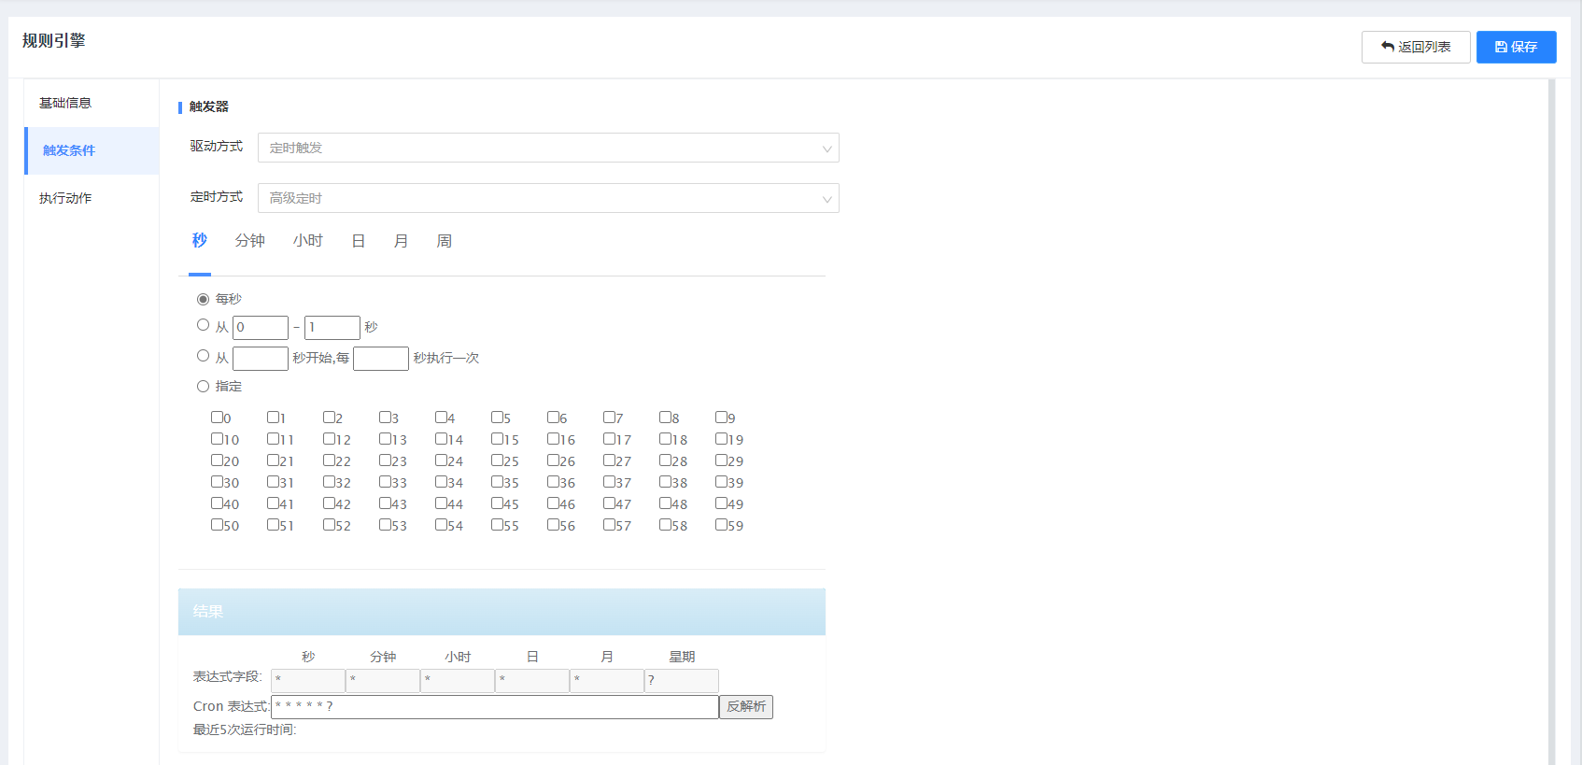
Task: Go to 基础信息 in the sidebar
Action: [65, 103]
